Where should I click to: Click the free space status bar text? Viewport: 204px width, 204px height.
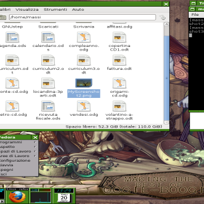click(114, 126)
